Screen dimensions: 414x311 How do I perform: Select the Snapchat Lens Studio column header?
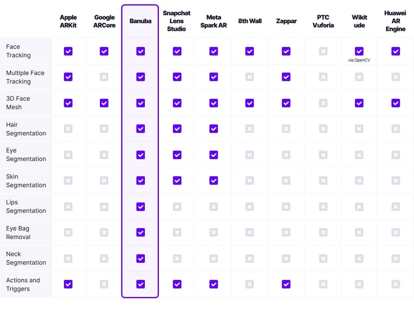click(177, 21)
